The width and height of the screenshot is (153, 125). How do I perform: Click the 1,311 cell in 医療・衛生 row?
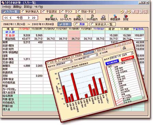[x=25, y=59]
